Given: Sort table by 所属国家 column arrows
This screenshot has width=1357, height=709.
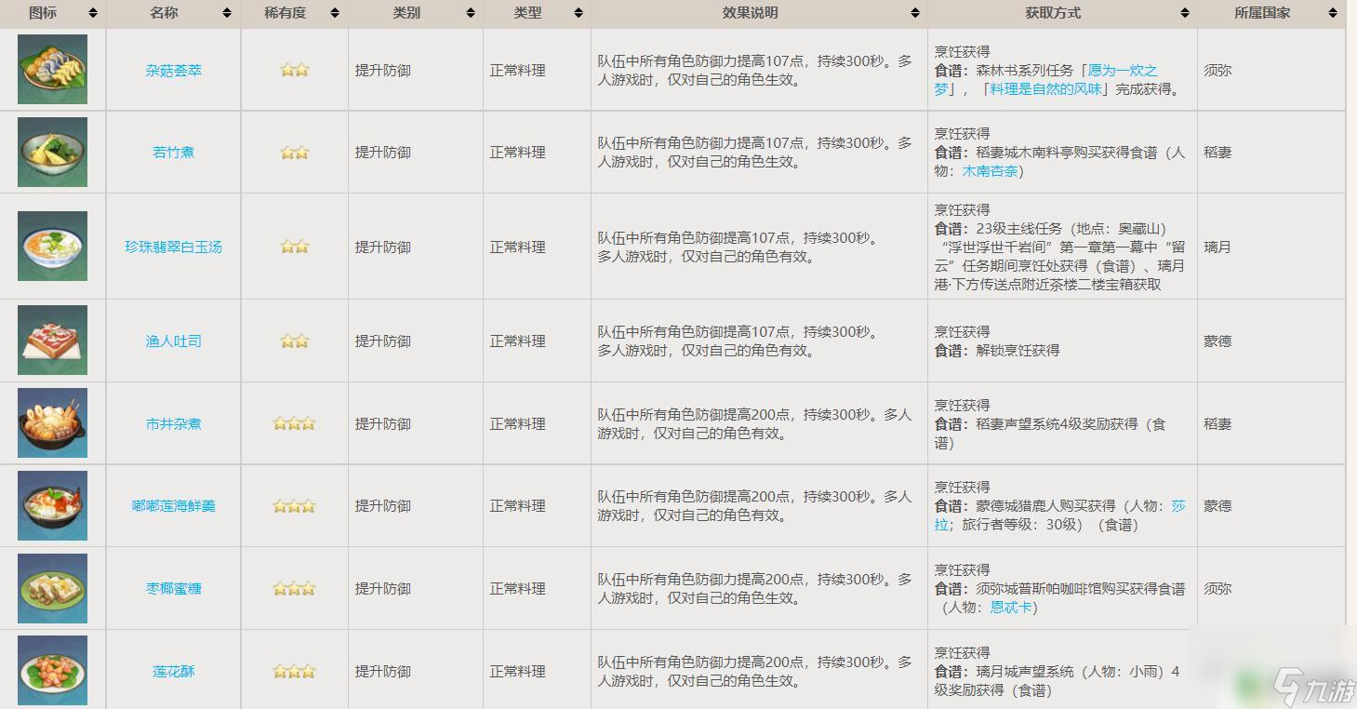Looking at the screenshot, I should [1334, 13].
